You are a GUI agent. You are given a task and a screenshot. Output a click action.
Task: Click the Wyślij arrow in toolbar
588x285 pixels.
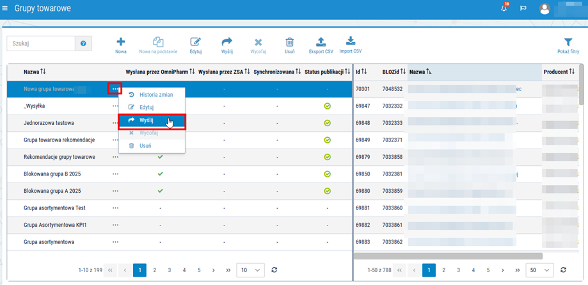pos(227,42)
